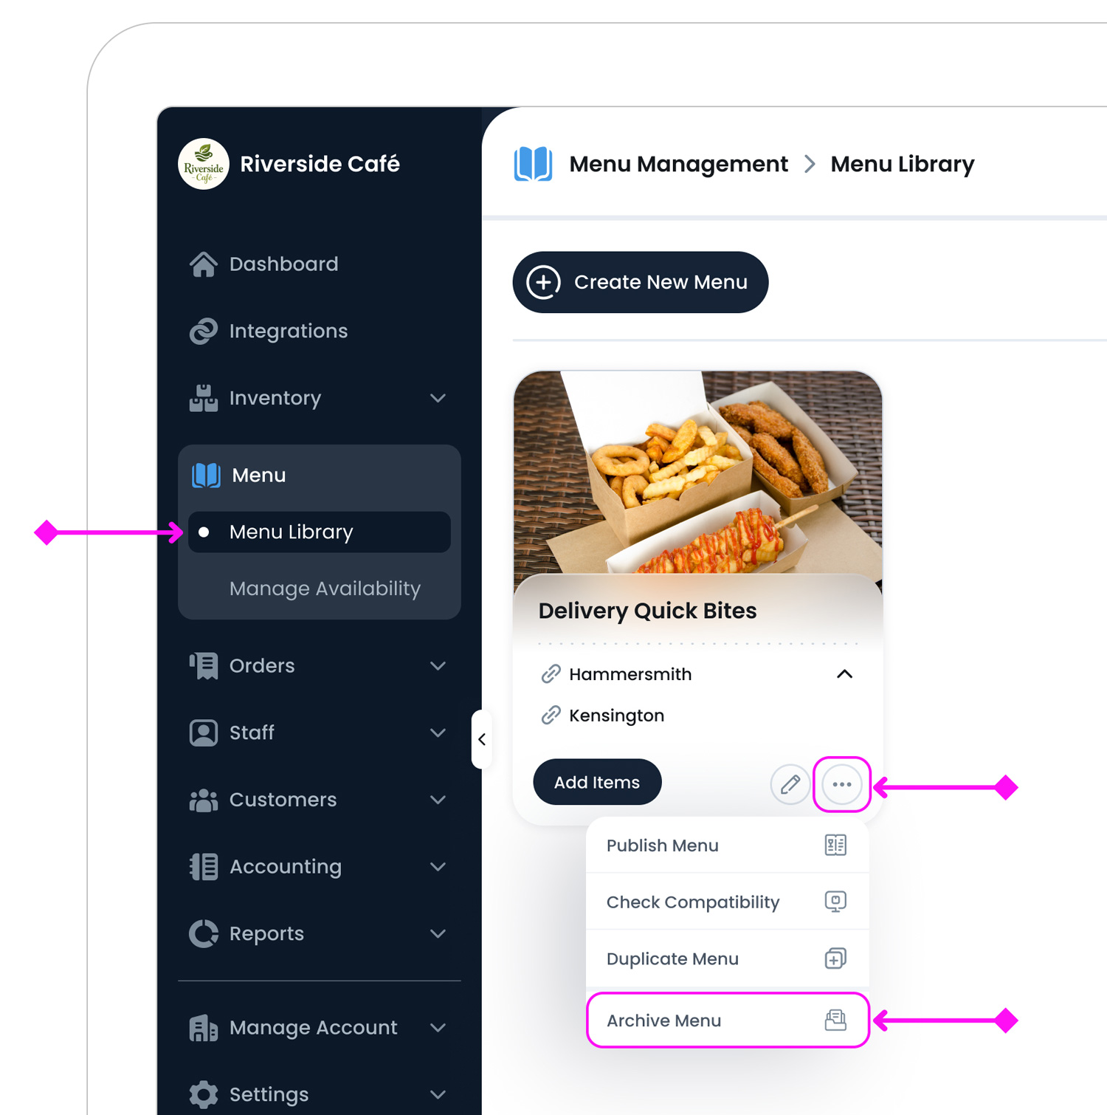Click the Hammersmith link icon

551,674
